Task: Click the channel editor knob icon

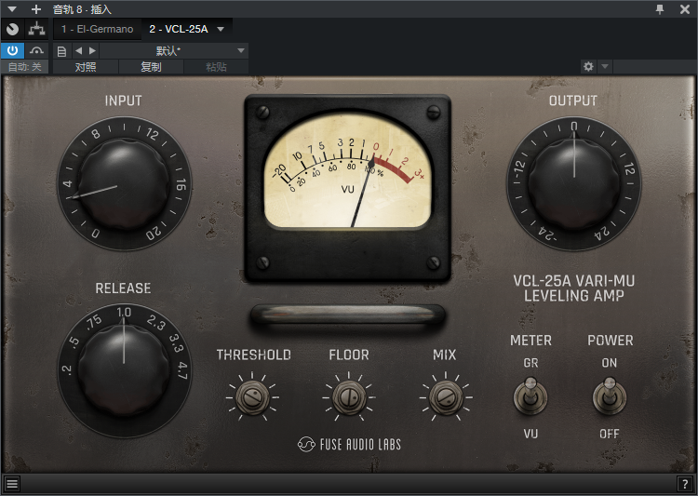Action: point(12,30)
